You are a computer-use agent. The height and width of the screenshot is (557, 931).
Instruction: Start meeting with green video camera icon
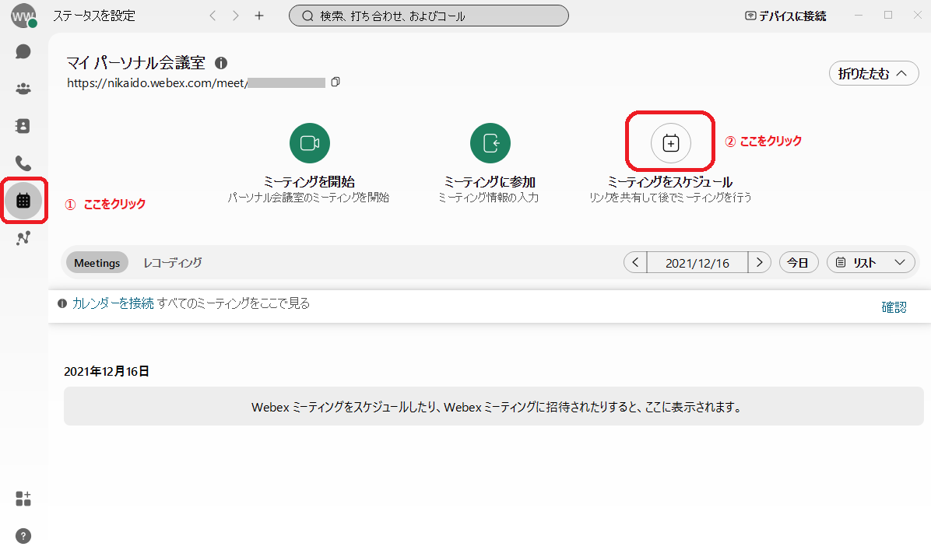click(x=310, y=143)
